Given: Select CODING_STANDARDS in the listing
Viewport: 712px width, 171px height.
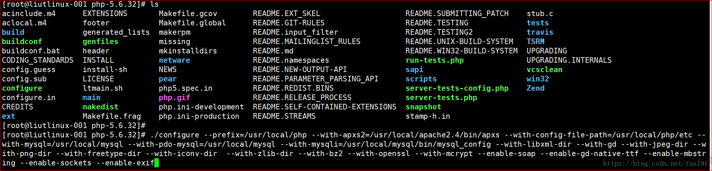Looking at the screenshot, I should 38,60.
